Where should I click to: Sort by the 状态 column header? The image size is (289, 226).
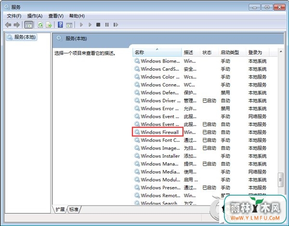209,52
